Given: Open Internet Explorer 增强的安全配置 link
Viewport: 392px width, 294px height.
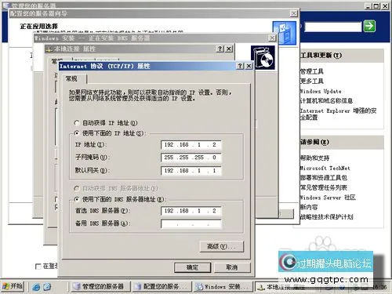Looking at the screenshot, I should (338, 114).
